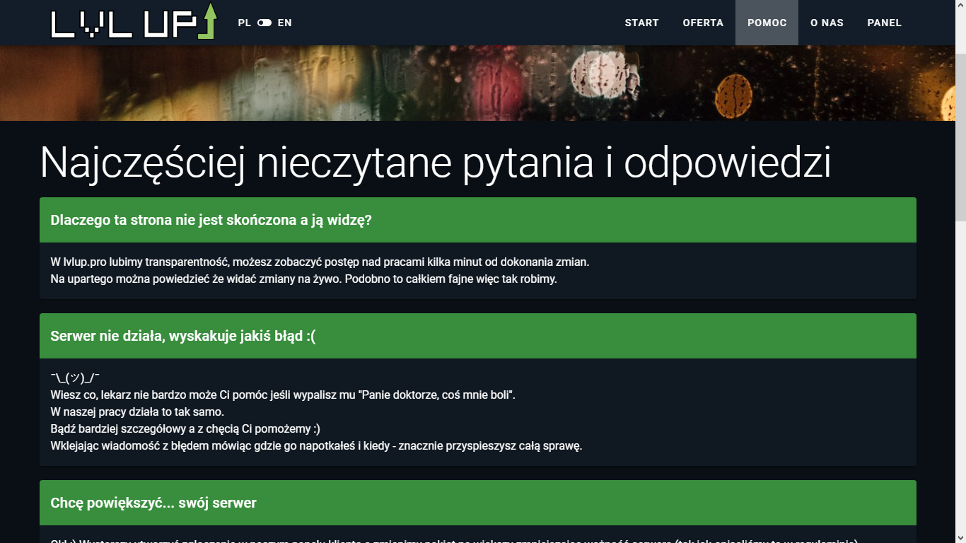Click the answer text about lvlup.pro transparency

(320, 262)
